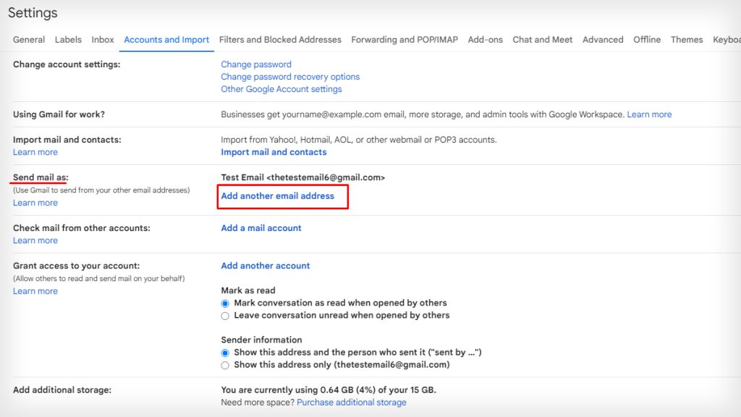Open the Themes tab
Viewport: 741px width, 417px height.
(x=686, y=40)
